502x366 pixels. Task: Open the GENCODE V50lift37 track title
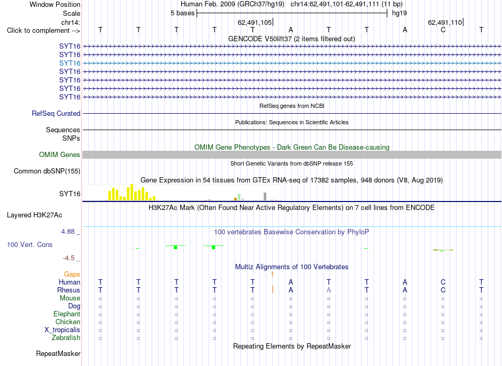tap(291, 39)
